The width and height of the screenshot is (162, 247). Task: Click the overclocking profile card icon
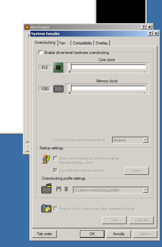(46, 189)
